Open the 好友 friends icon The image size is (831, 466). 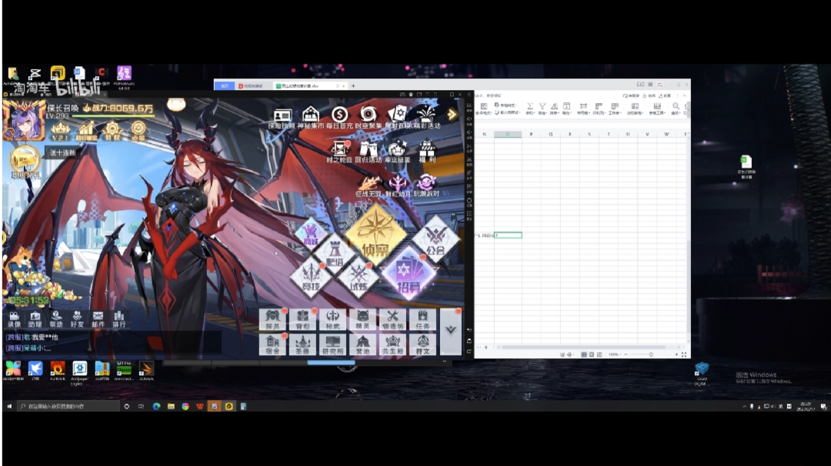pos(77,319)
